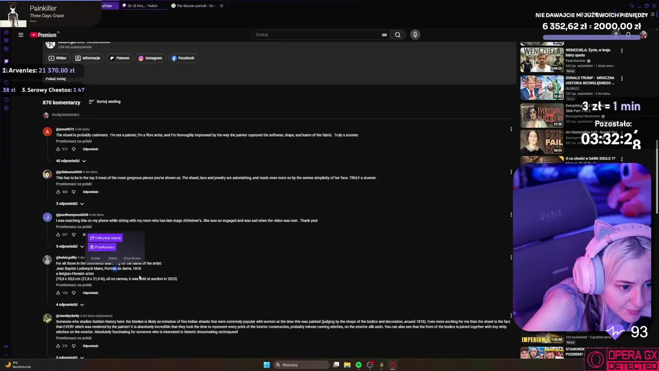
Task: Switch to The Stunner portrait Google tab
Action: tap(193, 6)
